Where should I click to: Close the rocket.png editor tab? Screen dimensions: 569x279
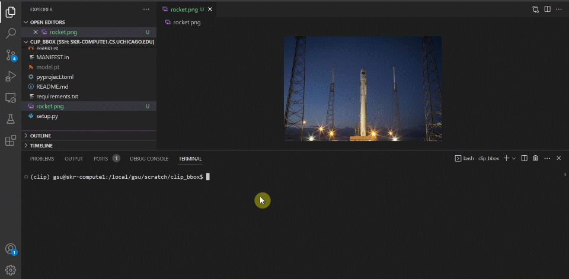click(210, 9)
